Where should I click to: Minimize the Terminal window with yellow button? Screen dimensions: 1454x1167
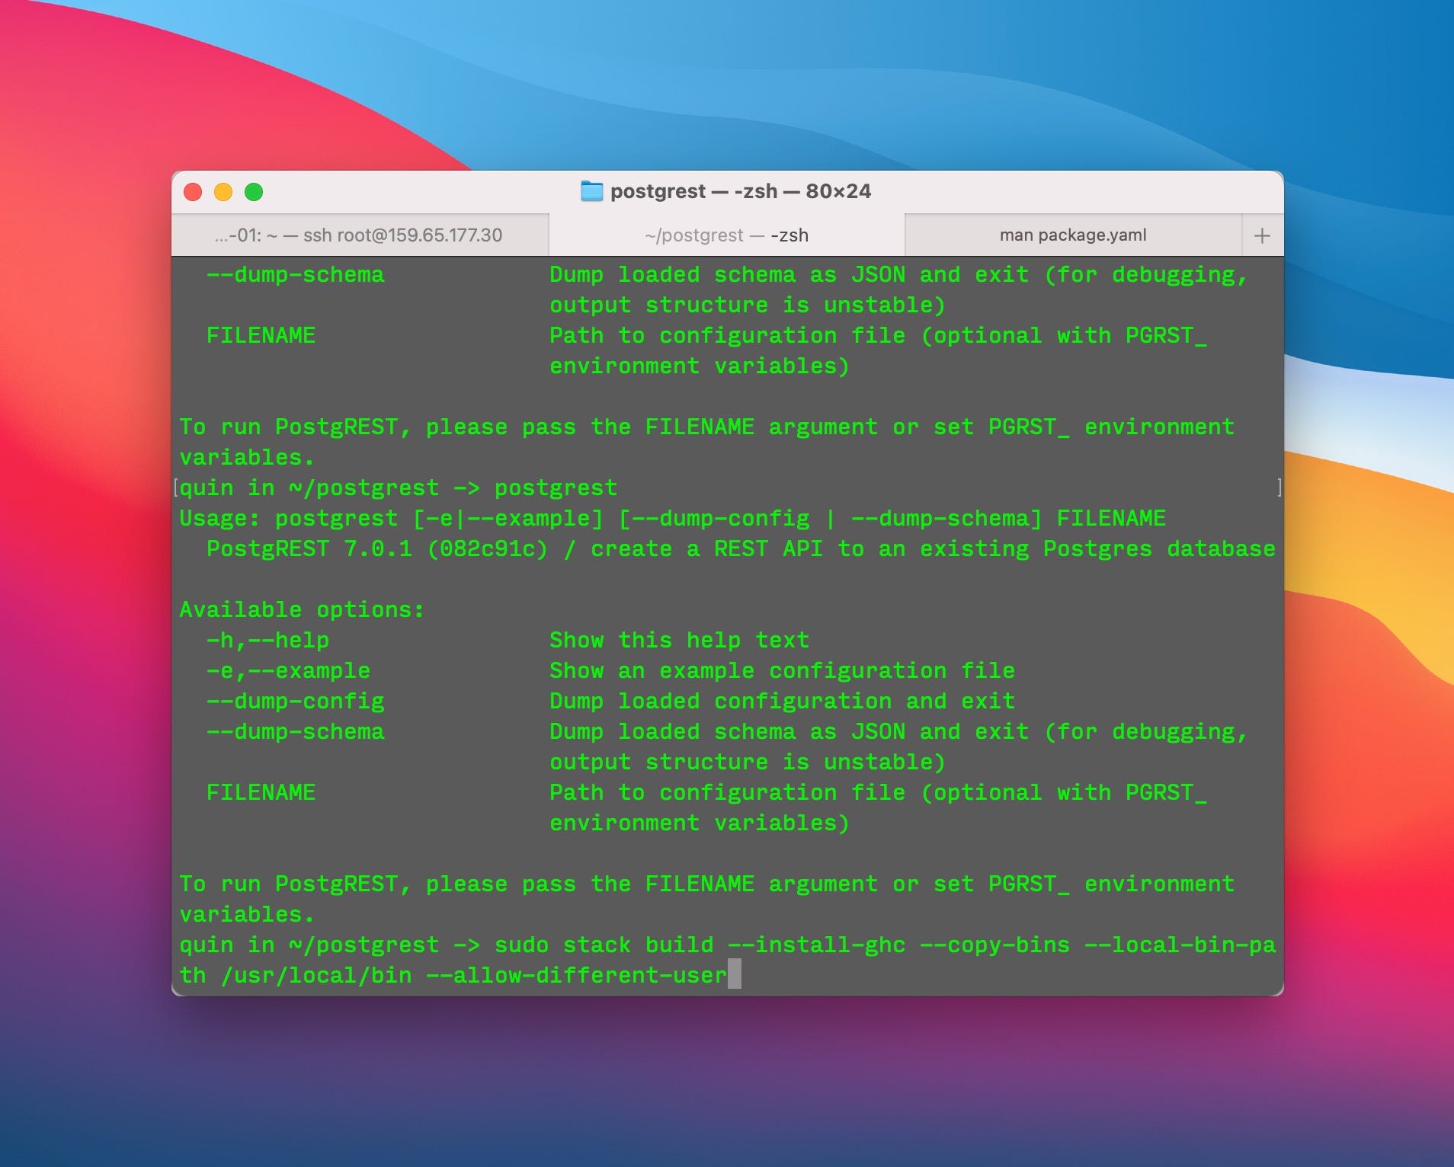pyautogui.click(x=223, y=192)
